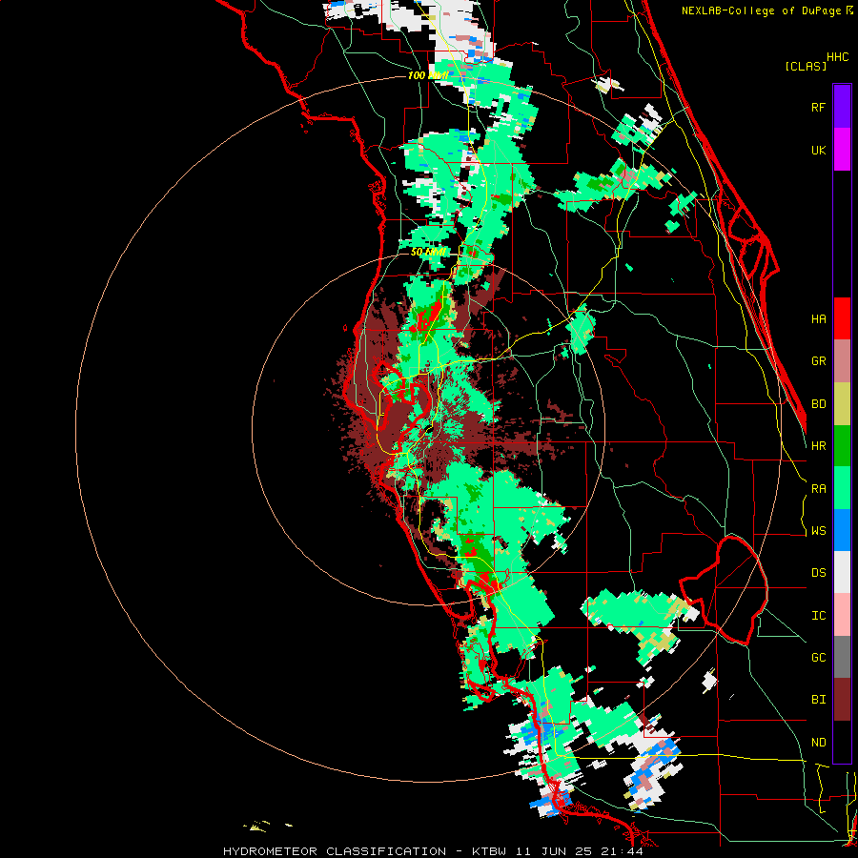The height and width of the screenshot is (858, 858).
Task: Click the HA legend label
Action: 818,319
